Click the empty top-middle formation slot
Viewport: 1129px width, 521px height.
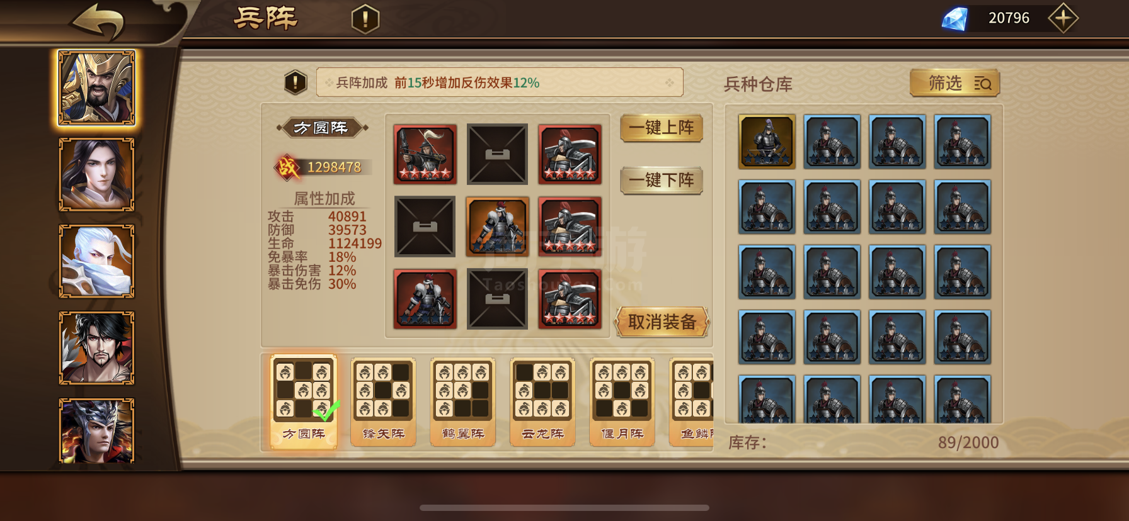pyautogui.click(x=498, y=154)
